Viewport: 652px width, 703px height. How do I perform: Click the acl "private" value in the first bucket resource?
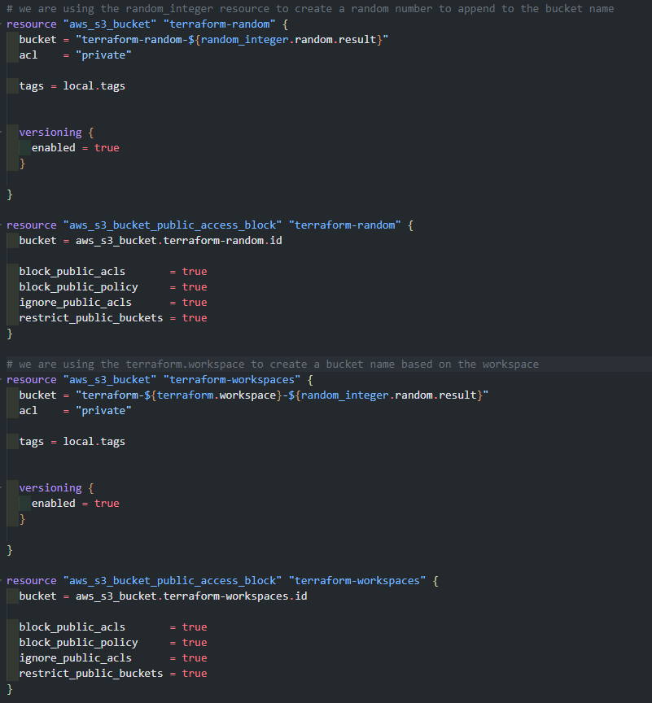coord(103,55)
